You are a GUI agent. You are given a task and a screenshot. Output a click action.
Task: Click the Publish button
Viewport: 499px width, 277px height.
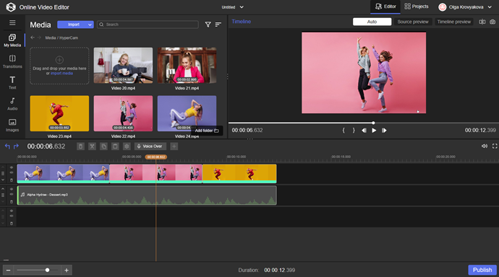point(482,270)
